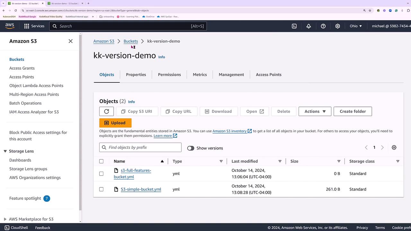Click the AWS logo home icon
The image size is (411, 231).
[10, 26]
